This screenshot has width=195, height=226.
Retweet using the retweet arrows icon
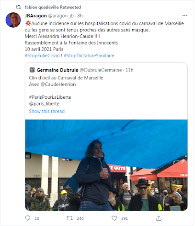69,218
